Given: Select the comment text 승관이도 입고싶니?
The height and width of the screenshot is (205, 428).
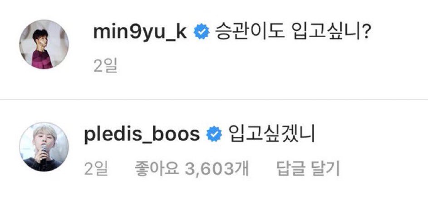Looking at the screenshot, I should point(293,33).
